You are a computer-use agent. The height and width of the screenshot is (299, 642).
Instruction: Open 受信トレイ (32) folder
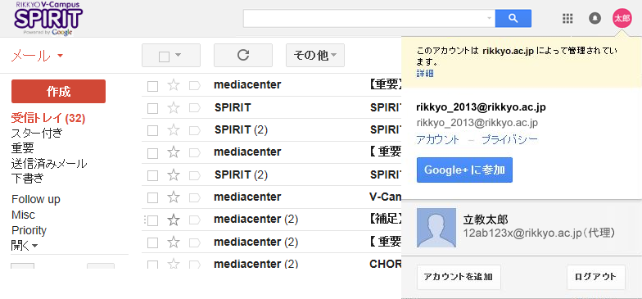[x=48, y=118]
